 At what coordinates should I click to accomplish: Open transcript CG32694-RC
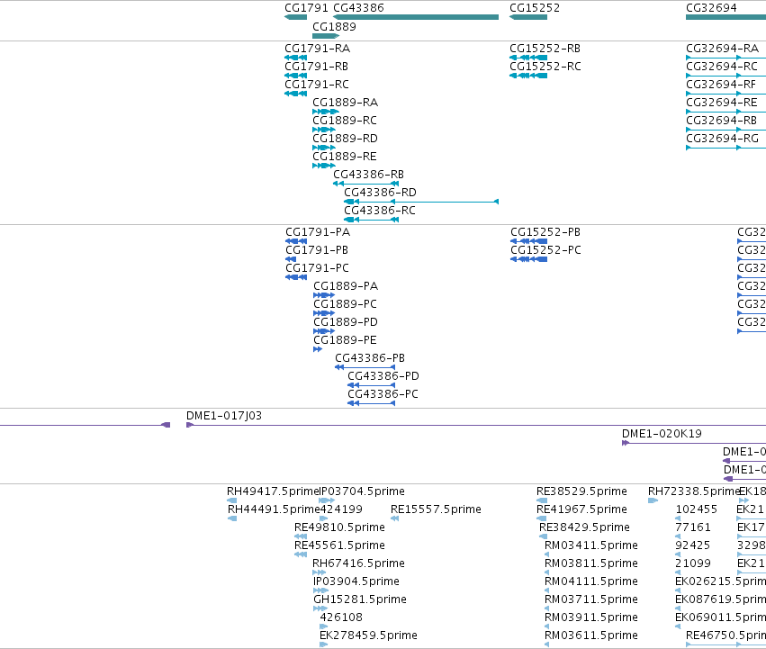coord(725,76)
